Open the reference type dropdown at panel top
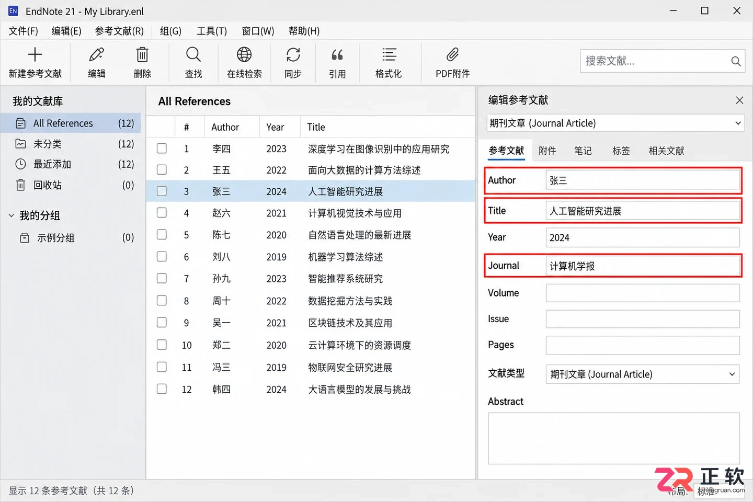This screenshot has width=753, height=502. 615,123
